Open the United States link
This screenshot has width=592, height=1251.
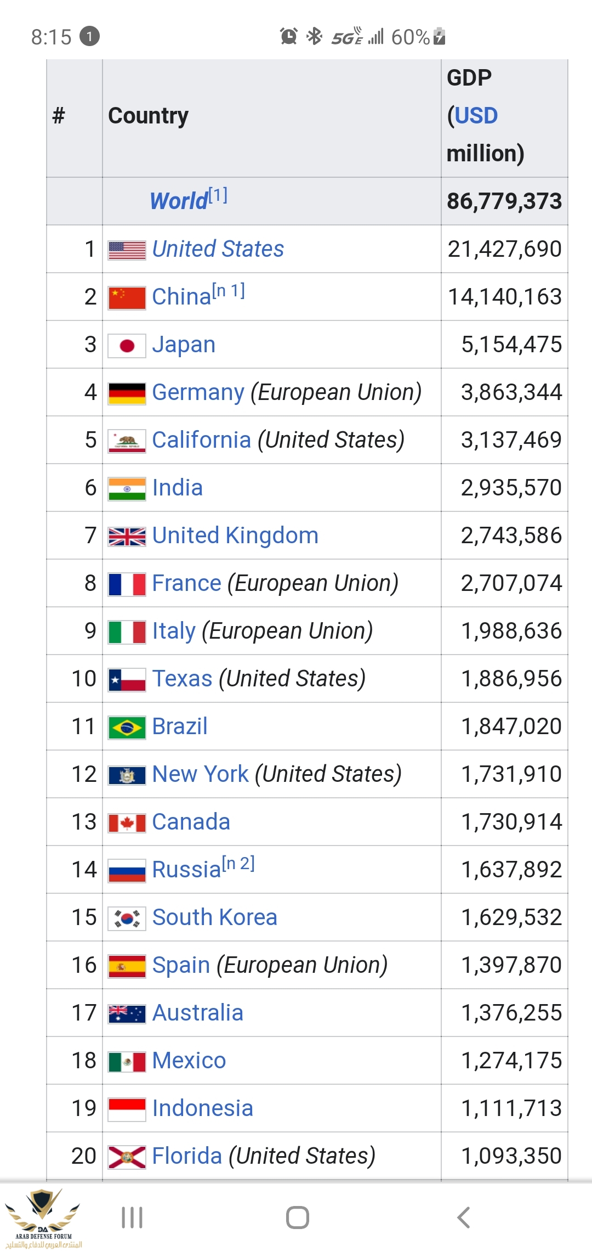click(x=218, y=249)
